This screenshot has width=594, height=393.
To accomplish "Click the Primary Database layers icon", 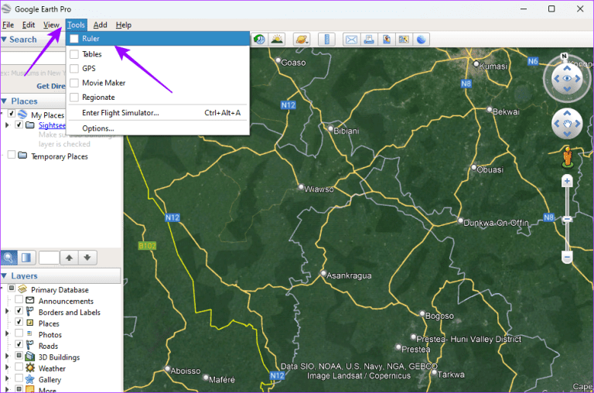I will point(22,289).
